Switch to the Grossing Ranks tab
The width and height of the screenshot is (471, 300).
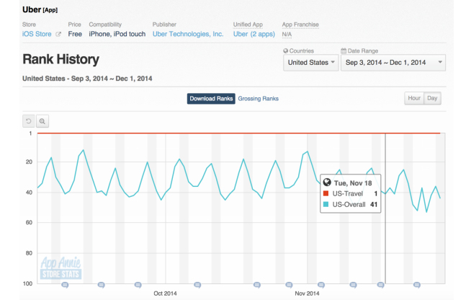259,99
